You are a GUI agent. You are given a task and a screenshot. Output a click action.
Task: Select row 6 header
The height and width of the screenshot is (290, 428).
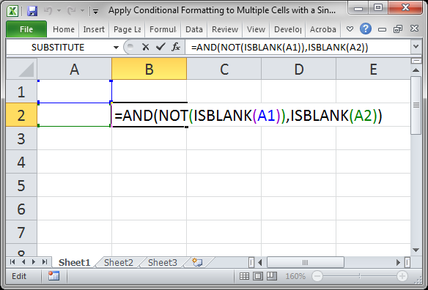(x=21, y=209)
